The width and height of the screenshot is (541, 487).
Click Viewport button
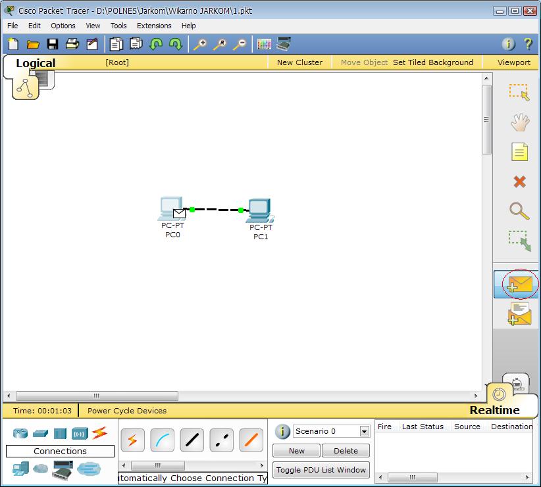pos(514,62)
